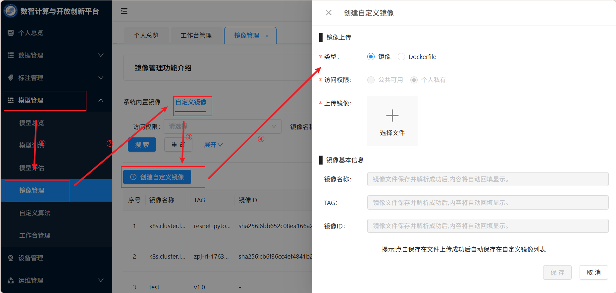This screenshot has width=616, height=293.
Task: Choose the 公共可用 access radio option
Action: 371,80
